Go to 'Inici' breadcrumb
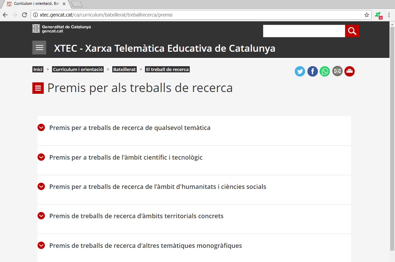 point(38,69)
